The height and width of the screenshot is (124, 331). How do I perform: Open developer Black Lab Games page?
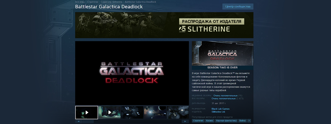coord(221,109)
